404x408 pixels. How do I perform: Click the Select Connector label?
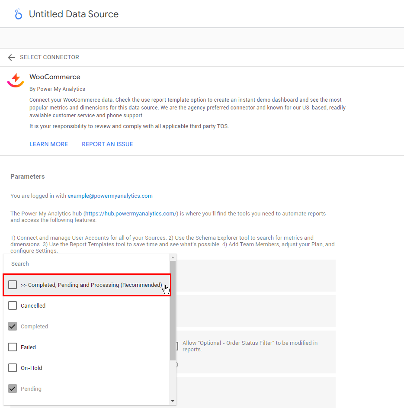point(49,57)
